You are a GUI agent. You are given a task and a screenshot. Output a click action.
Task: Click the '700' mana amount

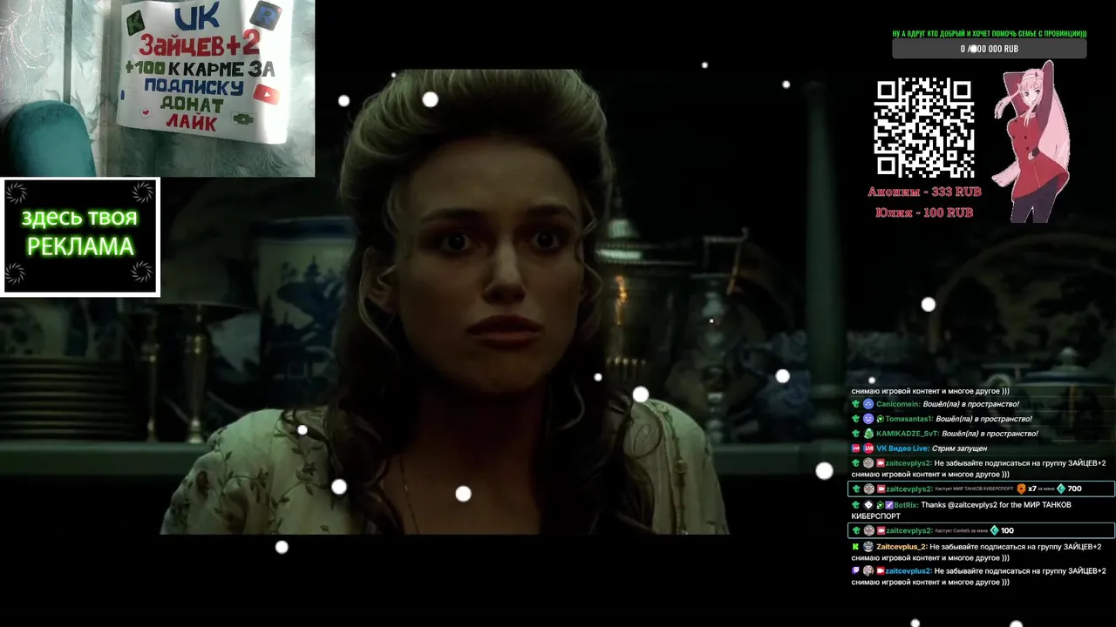(x=1074, y=489)
